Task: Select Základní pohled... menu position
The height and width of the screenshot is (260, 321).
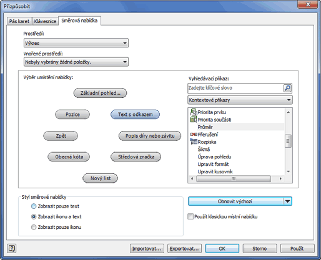Action: tap(100, 93)
